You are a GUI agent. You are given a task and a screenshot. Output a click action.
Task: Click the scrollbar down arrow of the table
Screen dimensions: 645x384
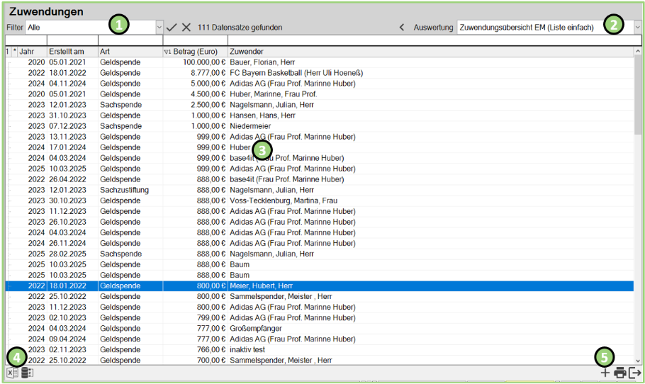(638, 361)
